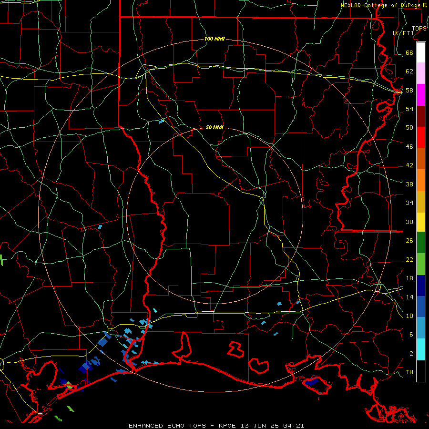Click the ENHANCED ECHO TOPS caption text
The width and height of the screenshot is (429, 429).
coord(167,426)
